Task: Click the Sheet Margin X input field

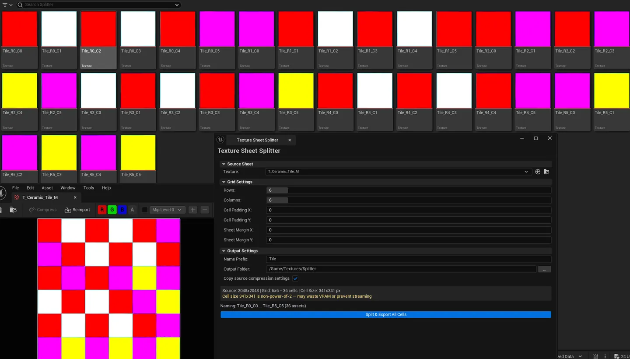Action: click(x=409, y=230)
